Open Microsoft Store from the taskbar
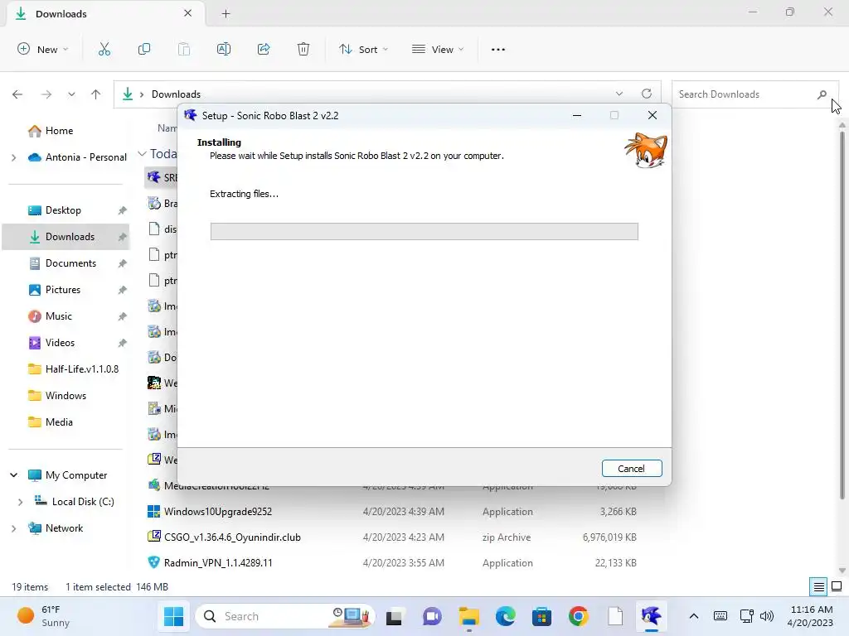Screen dimensions: 849x636 tap(541, 616)
